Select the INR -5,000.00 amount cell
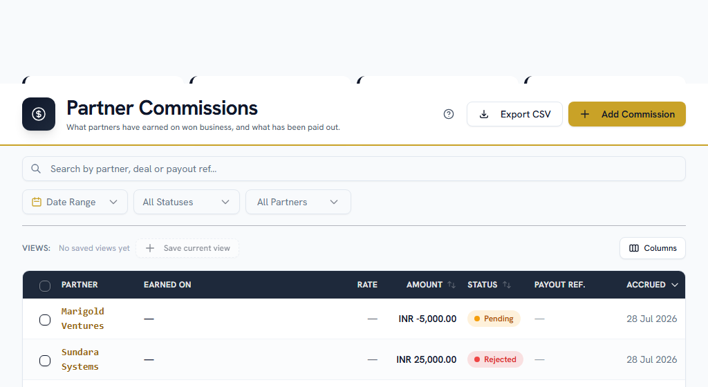Viewport: 708px width, 387px height. [x=427, y=319]
